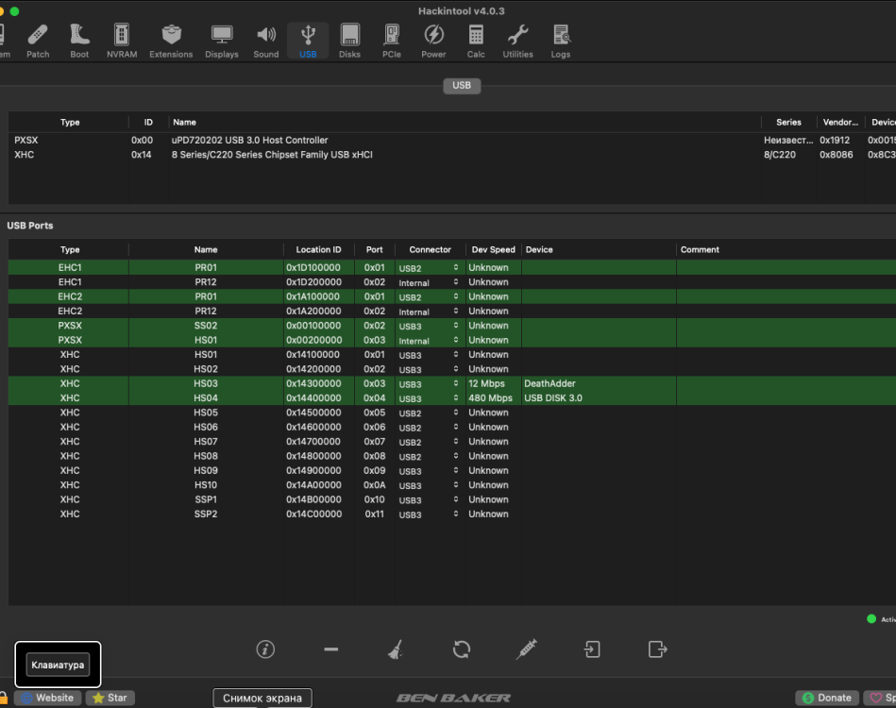Open connector dropdown for HS03 row
Image resolution: width=896 pixels, height=708 pixels.
[455, 383]
